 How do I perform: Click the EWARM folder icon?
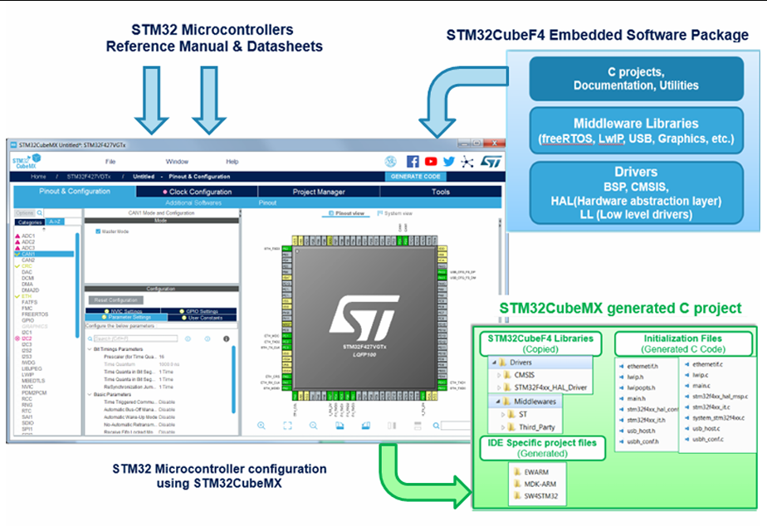coord(517,472)
